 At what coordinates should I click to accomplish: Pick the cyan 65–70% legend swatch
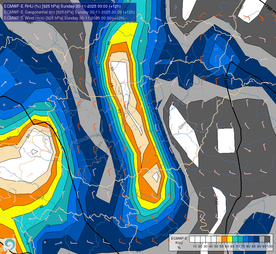point(235,239)
